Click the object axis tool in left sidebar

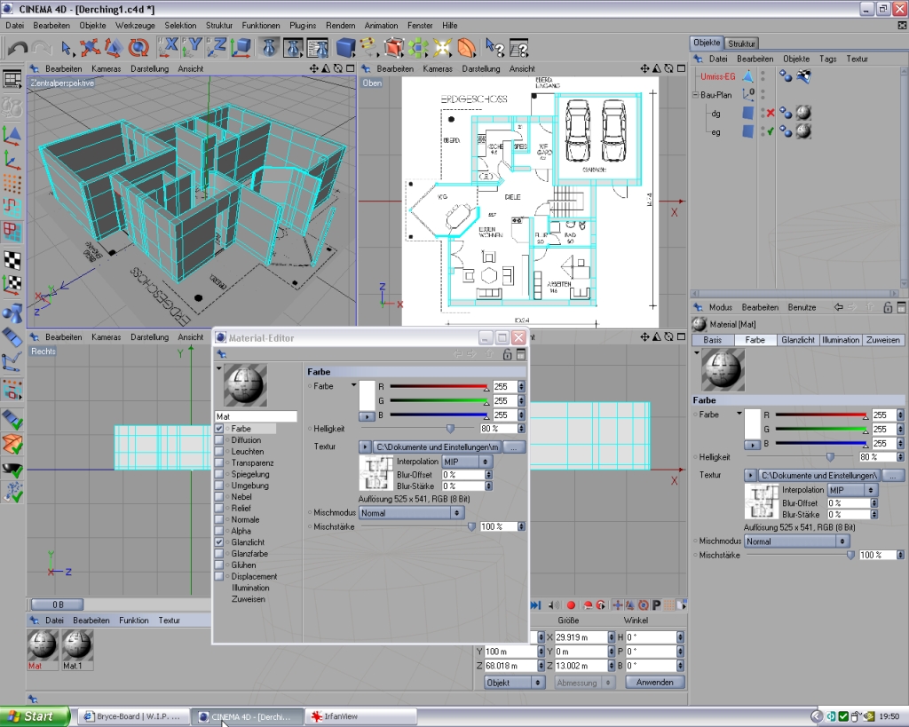(x=12, y=160)
